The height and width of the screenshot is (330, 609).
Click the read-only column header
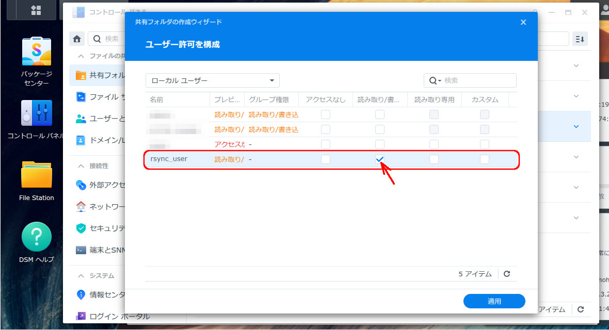point(434,100)
